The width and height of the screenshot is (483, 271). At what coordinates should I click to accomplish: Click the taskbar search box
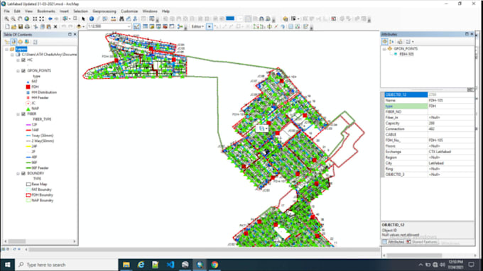(67, 265)
